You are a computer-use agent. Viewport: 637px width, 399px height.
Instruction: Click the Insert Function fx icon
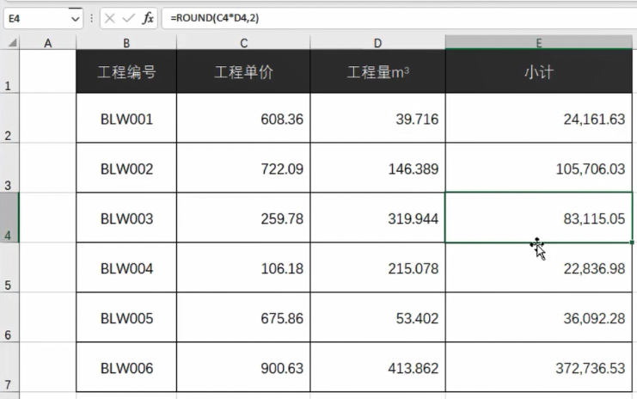[148, 18]
